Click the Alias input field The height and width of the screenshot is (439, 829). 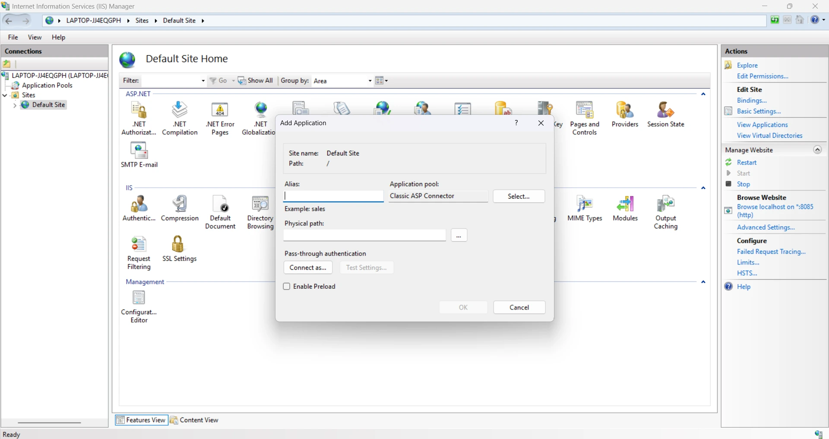pyautogui.click(x=333, y=196)
